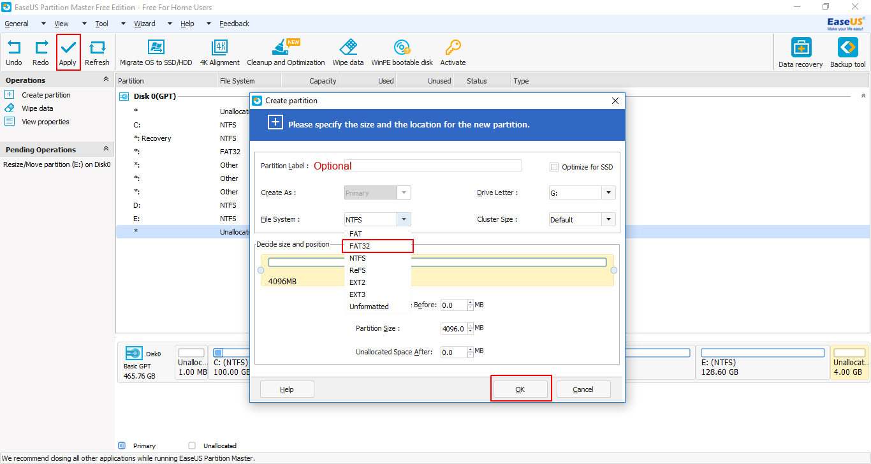The image size is (871, 464).
Task: Collapse the Disk 0(GPT) group
Action: [x=863, y=96]
